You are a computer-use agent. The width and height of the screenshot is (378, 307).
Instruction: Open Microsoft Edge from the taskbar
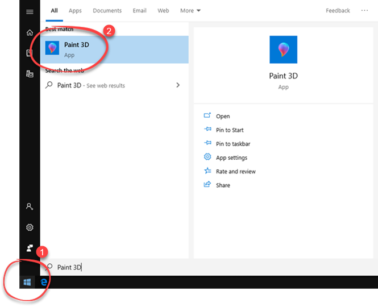tap(44, 282)
